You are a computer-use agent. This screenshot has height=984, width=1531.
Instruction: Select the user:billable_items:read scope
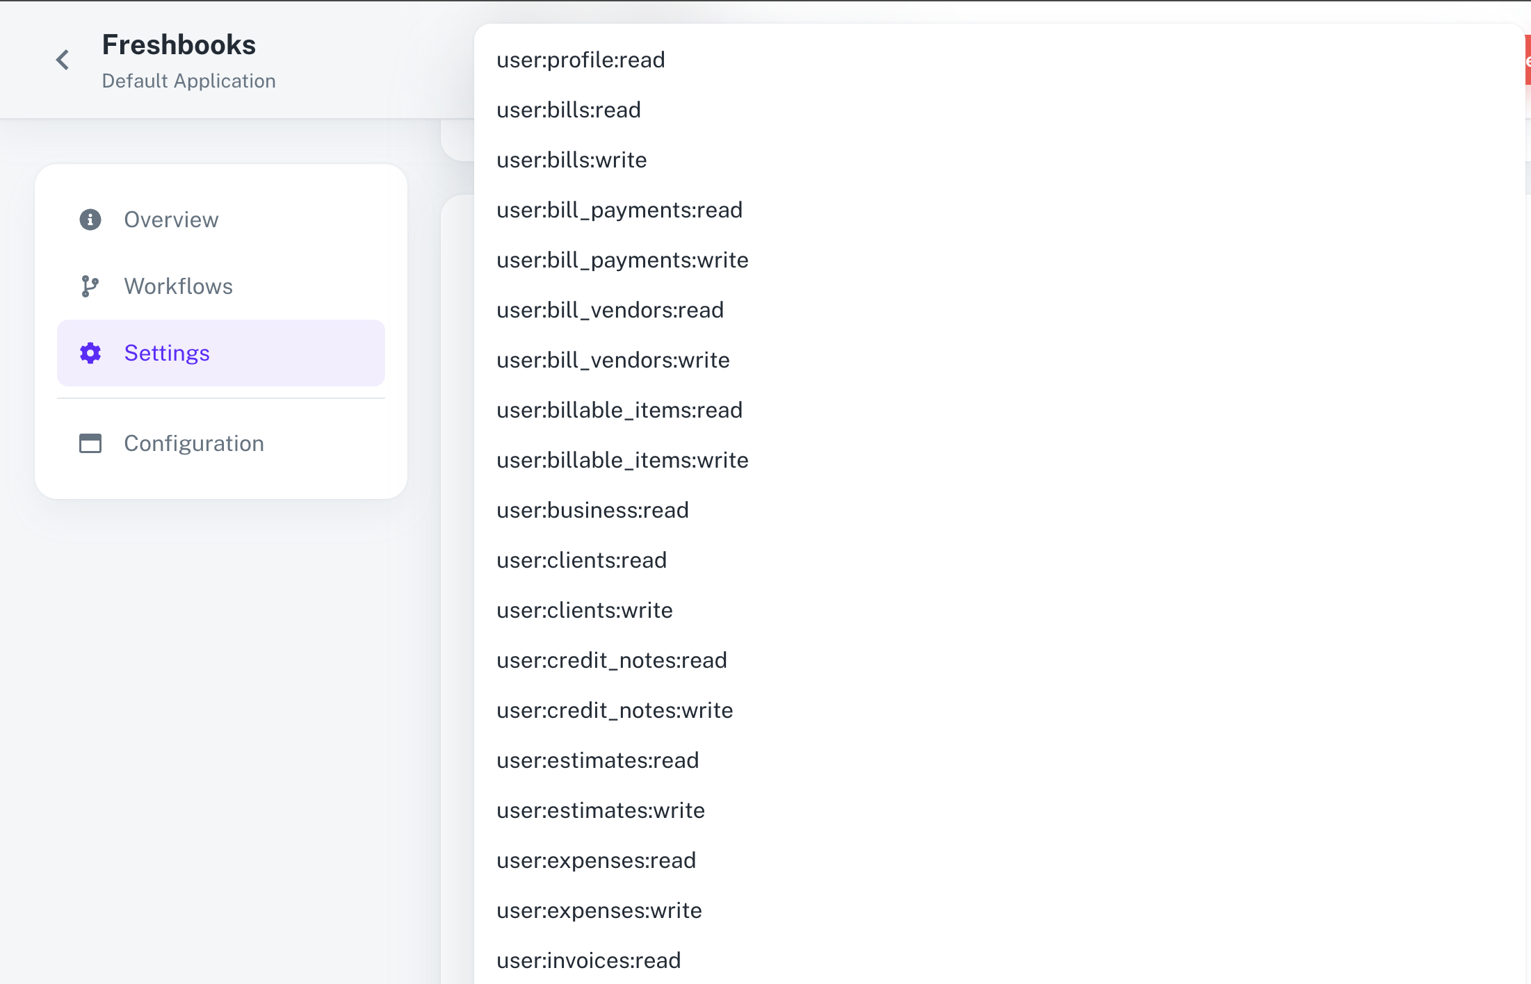(619, 410)
